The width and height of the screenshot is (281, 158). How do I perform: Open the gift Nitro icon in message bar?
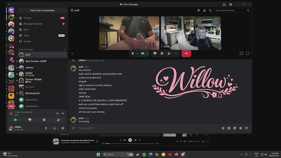pyautogui.click(x=223, y=128)
